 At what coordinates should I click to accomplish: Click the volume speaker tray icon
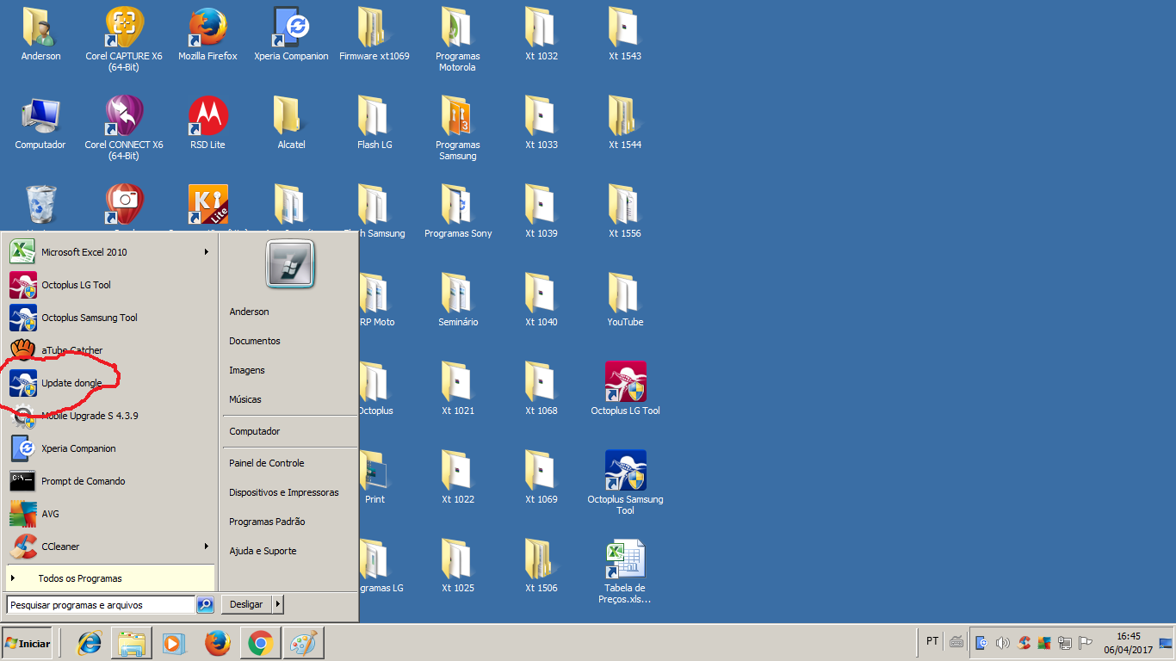[x=1002, y=642]
